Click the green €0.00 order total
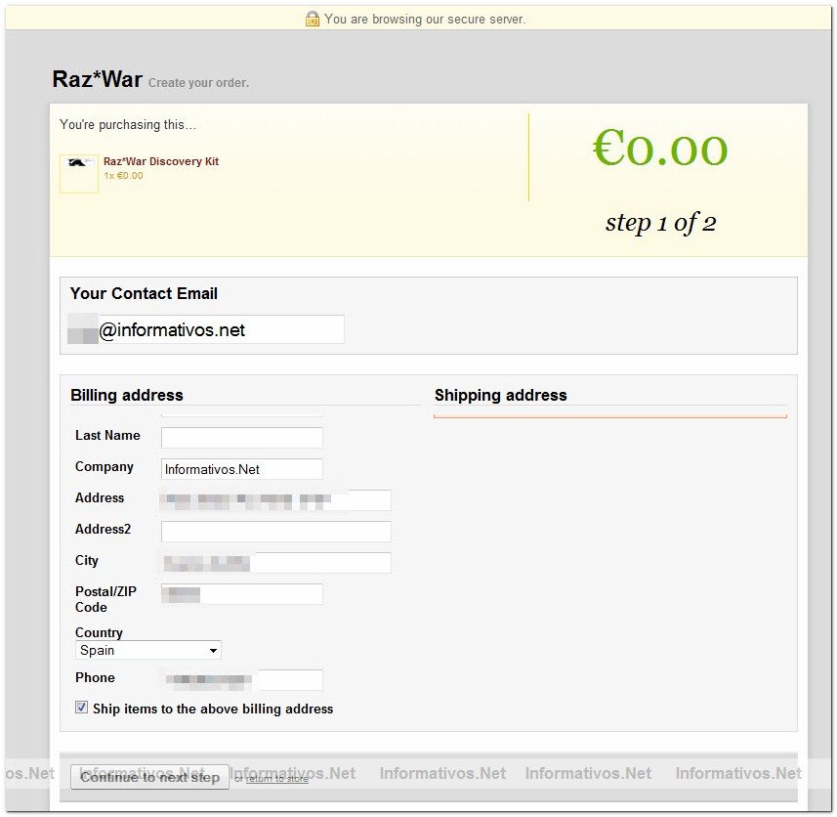 [660, 149]
